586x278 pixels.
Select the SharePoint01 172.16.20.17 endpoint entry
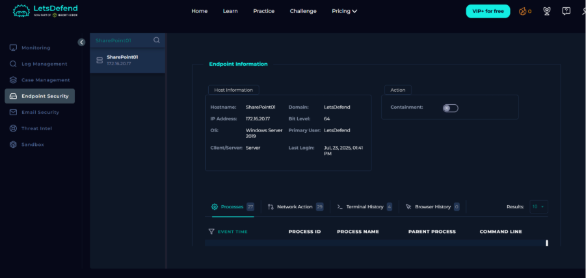127,61
